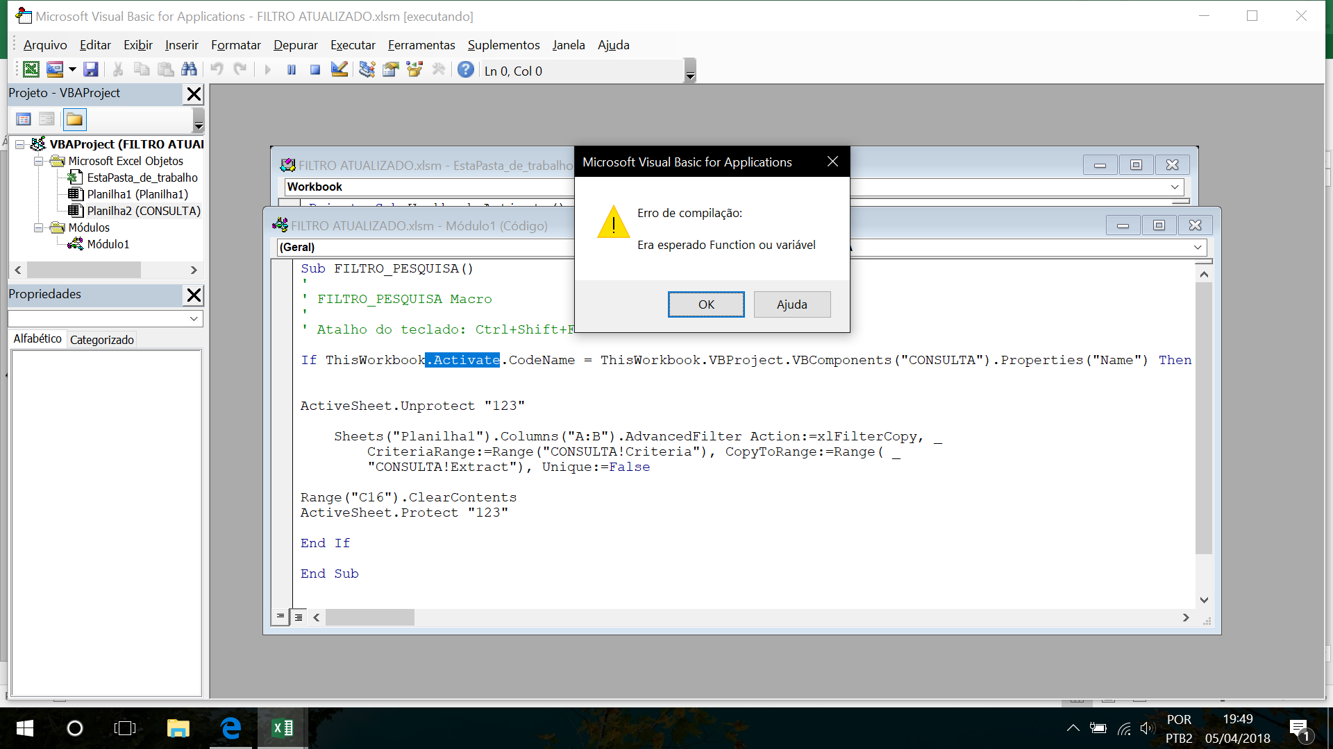Open the Exibir menu

click(x=138, y=45)
